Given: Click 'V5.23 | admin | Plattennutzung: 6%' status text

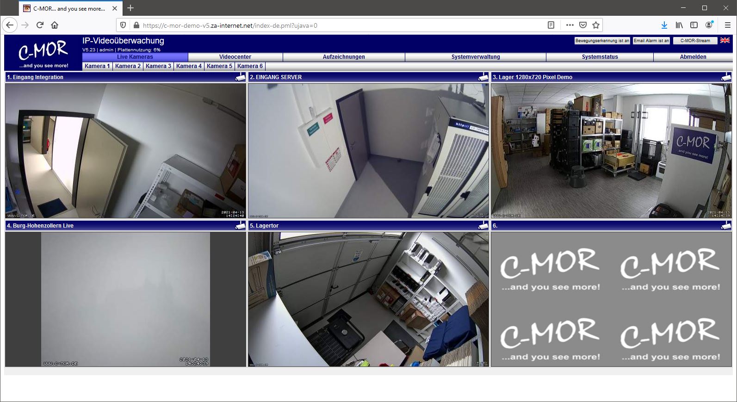Looking at the screenshot, I should click(x=121, y=49).
